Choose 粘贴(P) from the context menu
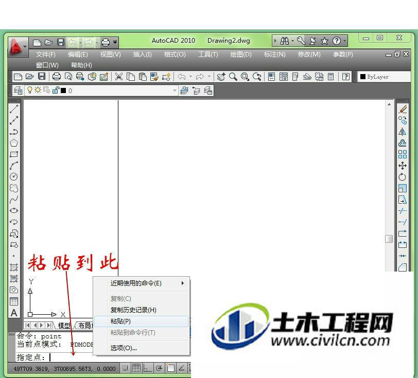The height and width of the screenshot is (378, 418). [142, 321]
